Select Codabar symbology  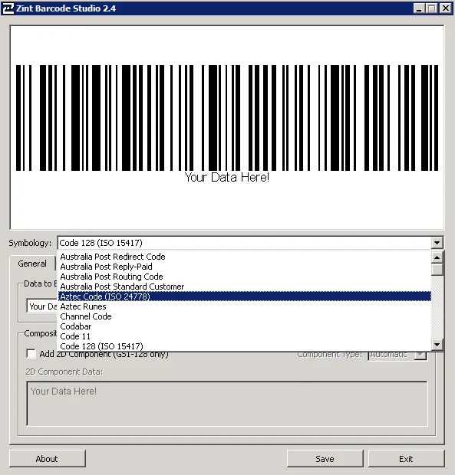point(245,326)
